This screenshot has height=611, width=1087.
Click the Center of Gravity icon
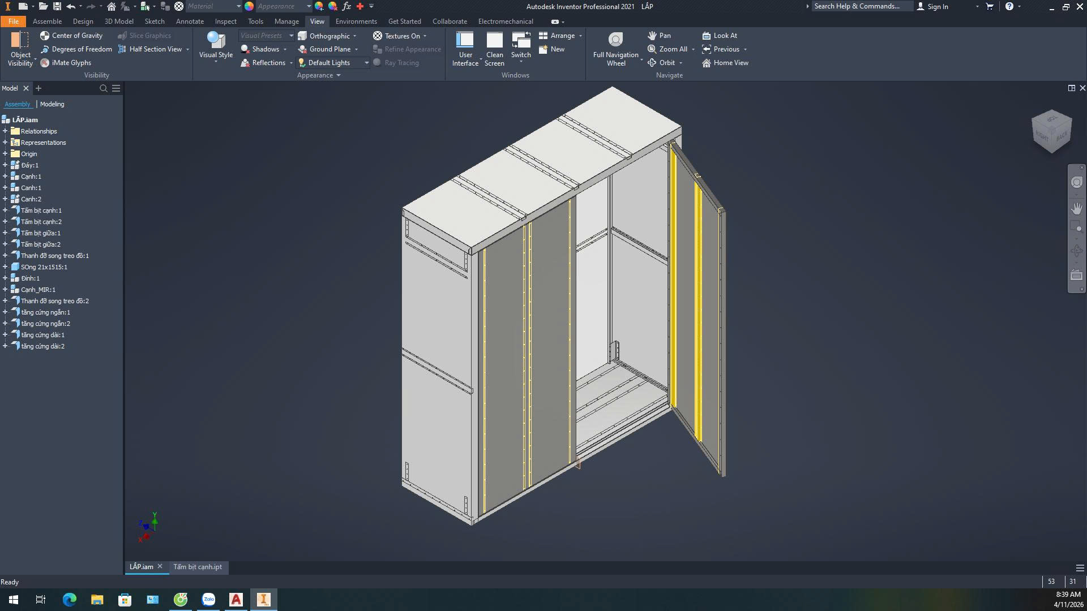click(x=45, y=36)
